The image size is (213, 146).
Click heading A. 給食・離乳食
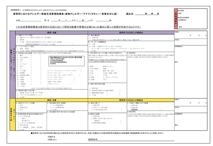point(94,35)
